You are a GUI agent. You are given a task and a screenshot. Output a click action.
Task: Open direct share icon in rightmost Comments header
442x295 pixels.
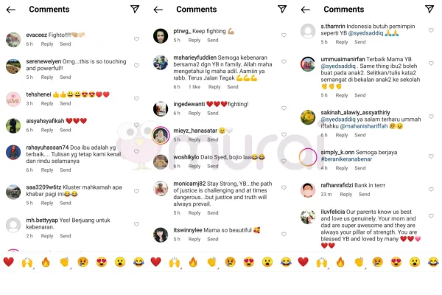[x=429, y=9]
